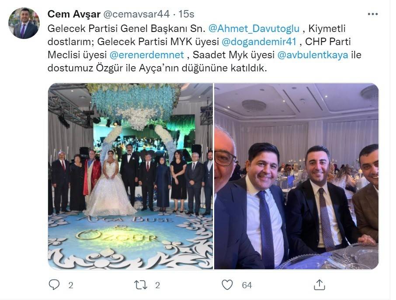This screenshot has width=396, height=300.
Task: Open the three-dot more options menu
Action: pos(372,14)
